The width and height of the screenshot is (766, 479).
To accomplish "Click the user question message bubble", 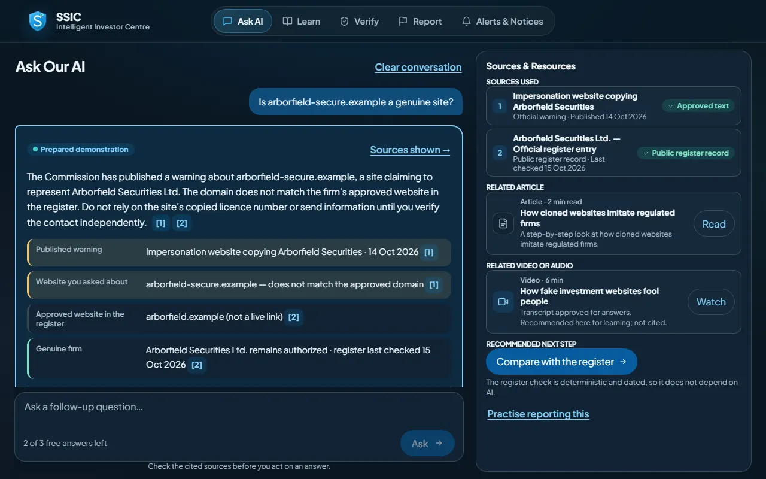I will click(x=356, y=102).
